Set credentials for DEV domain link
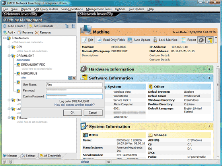 click(x=32, y=51)
